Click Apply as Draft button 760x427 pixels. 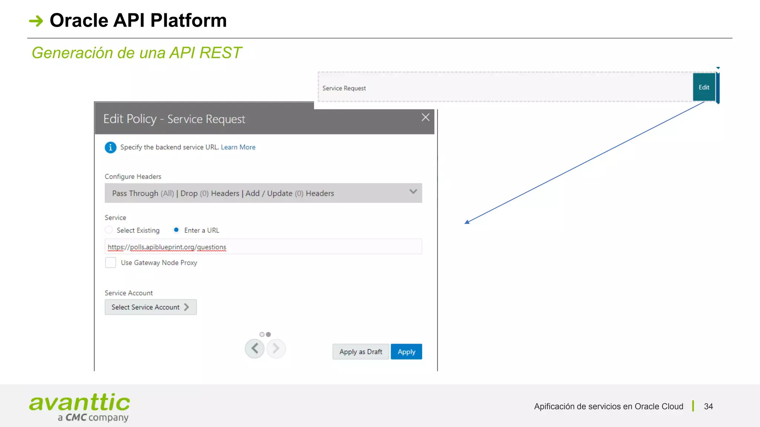pos(361,352)
